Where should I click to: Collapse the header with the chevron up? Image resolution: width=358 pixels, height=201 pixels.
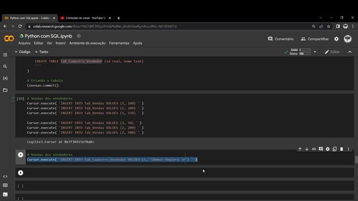tap(350, 52)
